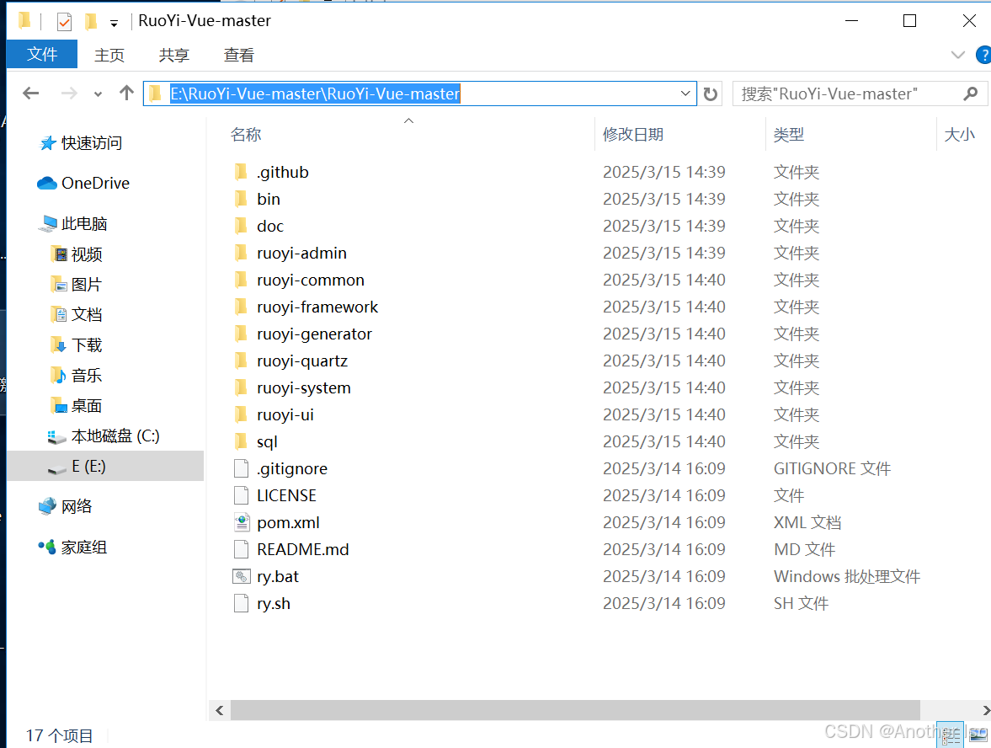Viewport: 991px width, 748px height.
Task: Sort files by the 大小 column header
Action: click(959, 135)
